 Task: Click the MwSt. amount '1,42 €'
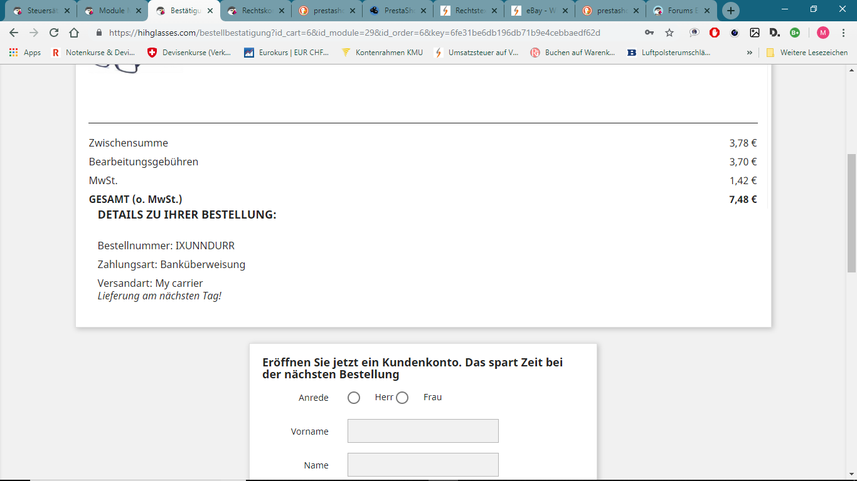coord(743,180)
